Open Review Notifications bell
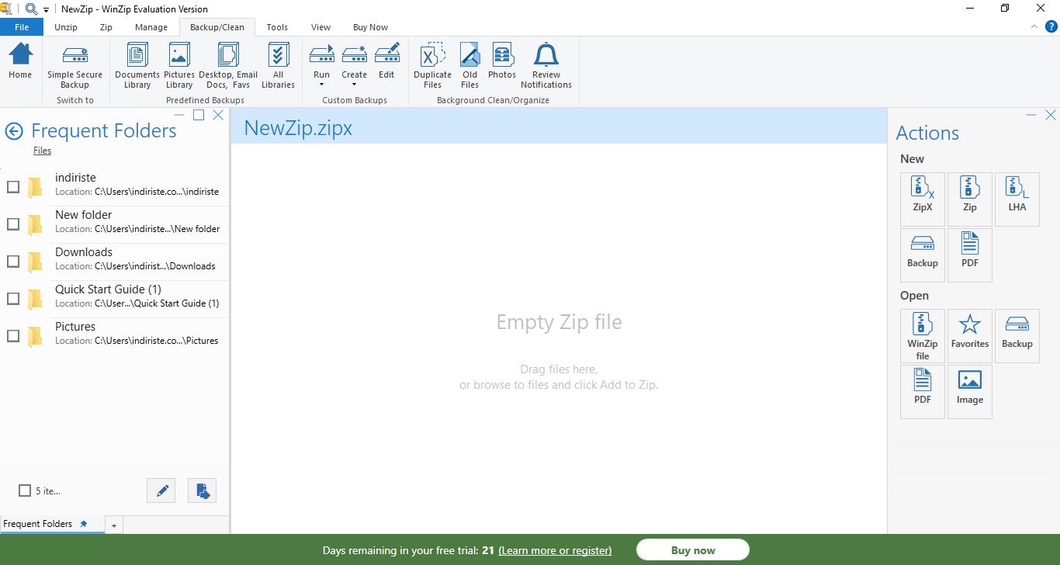This screenshot has height=565, width=1060. [546, 67]
